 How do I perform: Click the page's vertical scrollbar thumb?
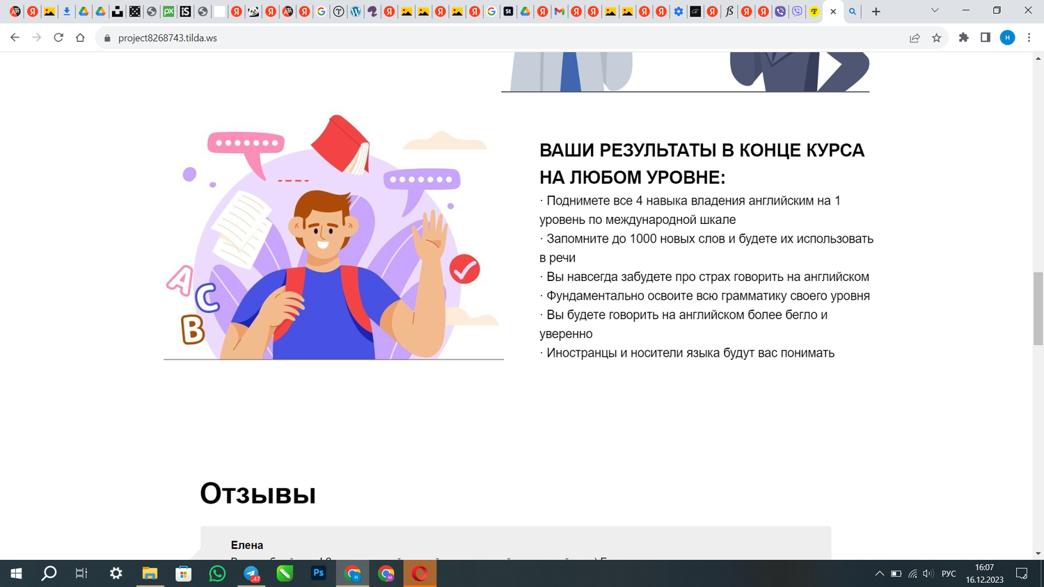pos(1038,309)
